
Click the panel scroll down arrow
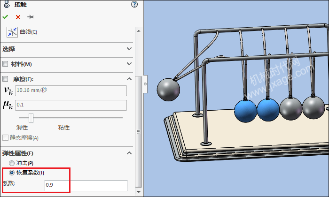(139, 192)
